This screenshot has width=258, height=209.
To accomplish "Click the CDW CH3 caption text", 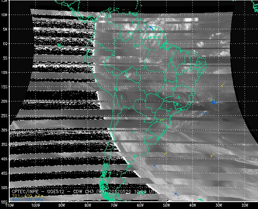I will 84,192.
